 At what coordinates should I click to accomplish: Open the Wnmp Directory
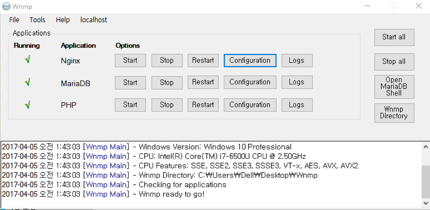(x=394, y=113)
